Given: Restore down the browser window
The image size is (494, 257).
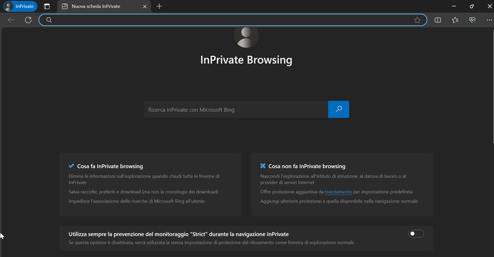Looking at the screenshot, I should (x=471, y=6).
